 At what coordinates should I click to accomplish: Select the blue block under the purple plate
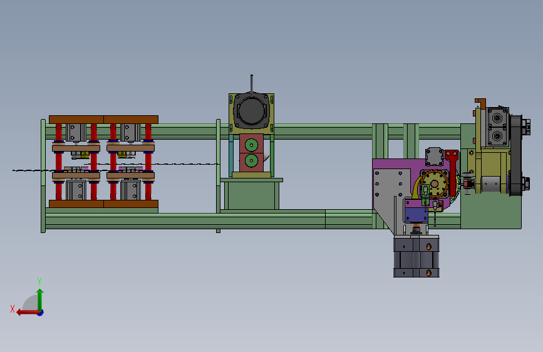416,214
